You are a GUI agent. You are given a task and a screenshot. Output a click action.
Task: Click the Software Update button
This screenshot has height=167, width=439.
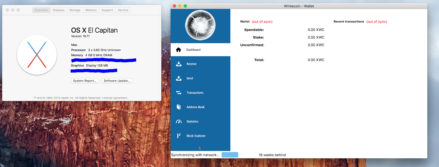(x=117, y=81)
